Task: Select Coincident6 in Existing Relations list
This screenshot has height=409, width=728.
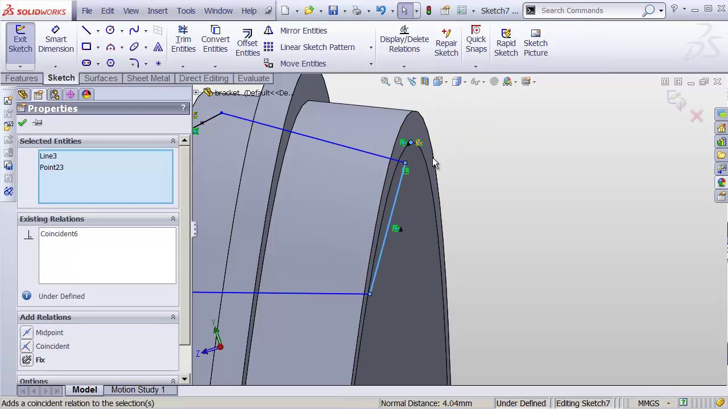Action: (x=59, y=233)
